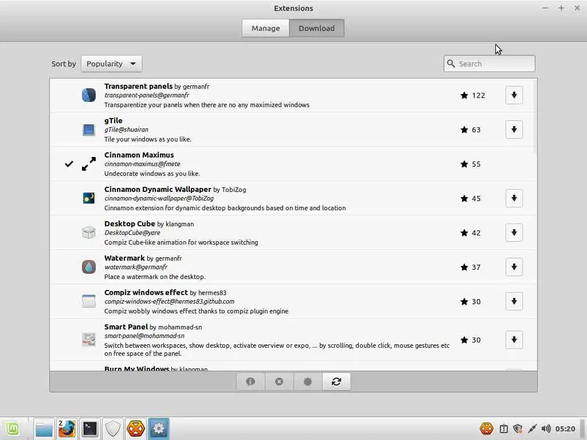Click the 55 rating for Cinnamon Maximus
Screen dimensions: 587x440
pos(476,164)
